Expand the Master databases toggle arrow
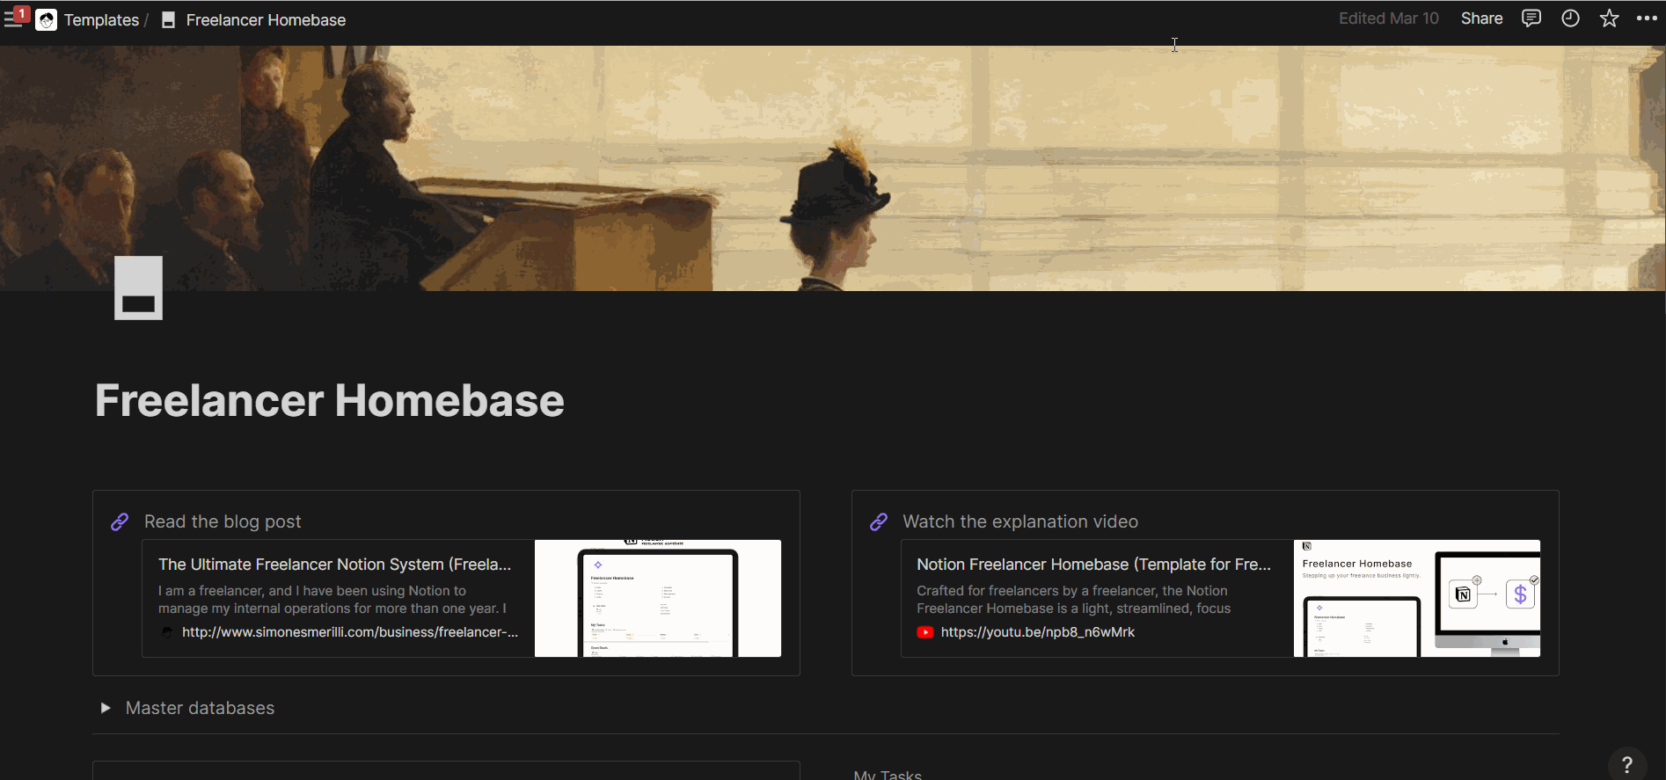 pos(106,708)
